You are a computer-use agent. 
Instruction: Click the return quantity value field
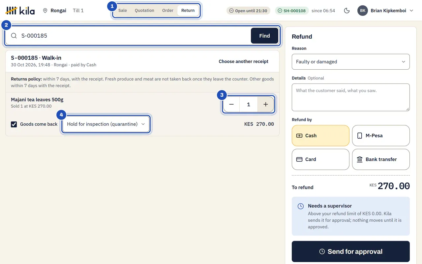(249, 104)
